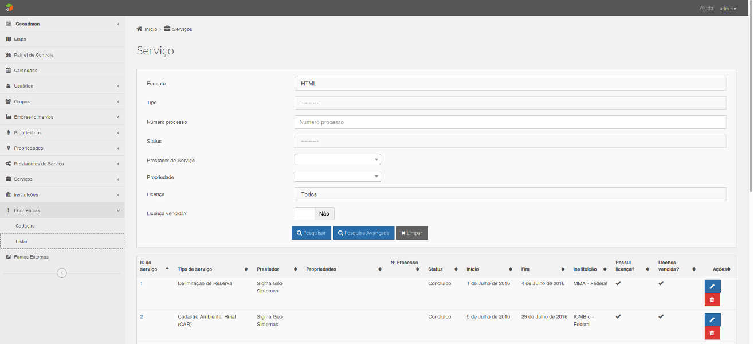Expand the Grupos sidebar section
This screenshot has height=344, width=753.
coord(62,101)
